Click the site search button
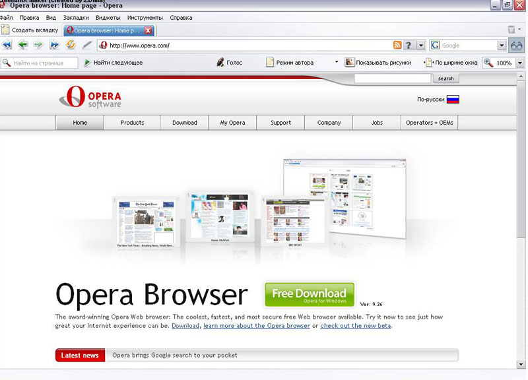This screenshot has width=528, height=380. [x=446, y=79]
